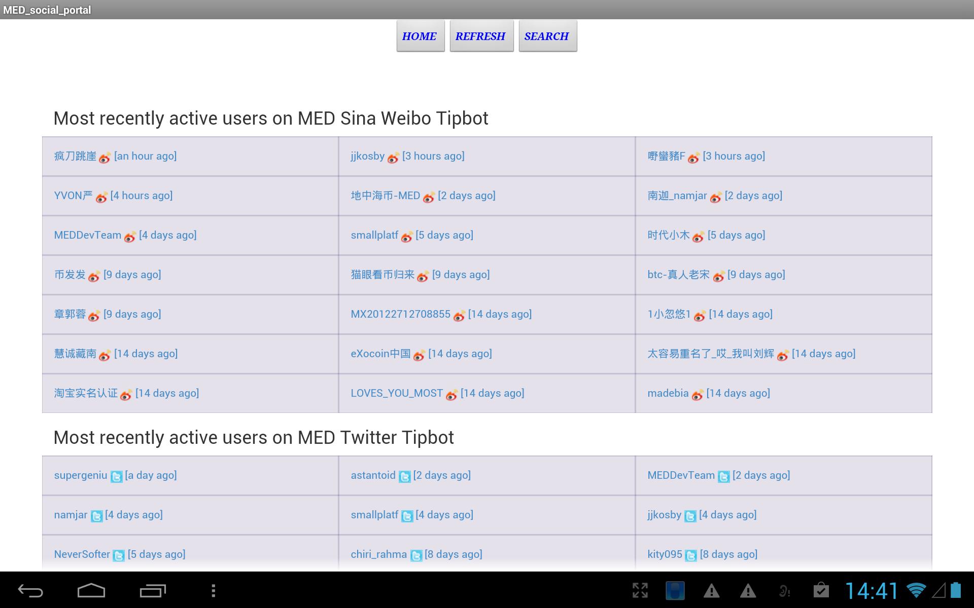The height and width of the screenshot is (608, 974).
Task: Click Twitter icon next to kity095
Action: click(x=691, y=556)
